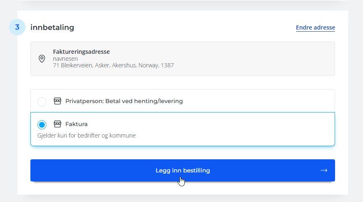The image size is (363, 202).
Task: Click the store icon beside Faktura
Action: click(57, 124)
